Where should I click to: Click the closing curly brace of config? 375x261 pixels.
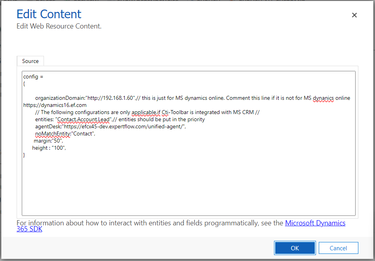point(24,155)
